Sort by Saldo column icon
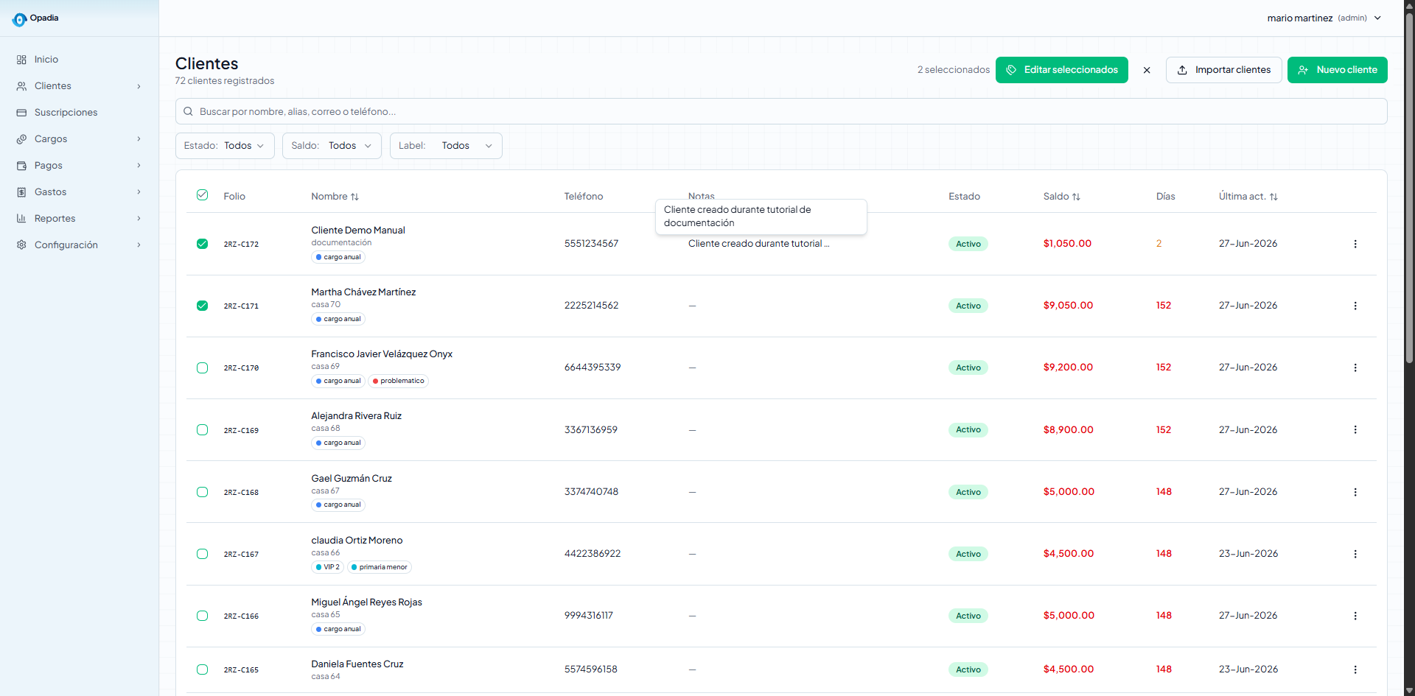The image size is (1415, 696). coord(1076,197)
